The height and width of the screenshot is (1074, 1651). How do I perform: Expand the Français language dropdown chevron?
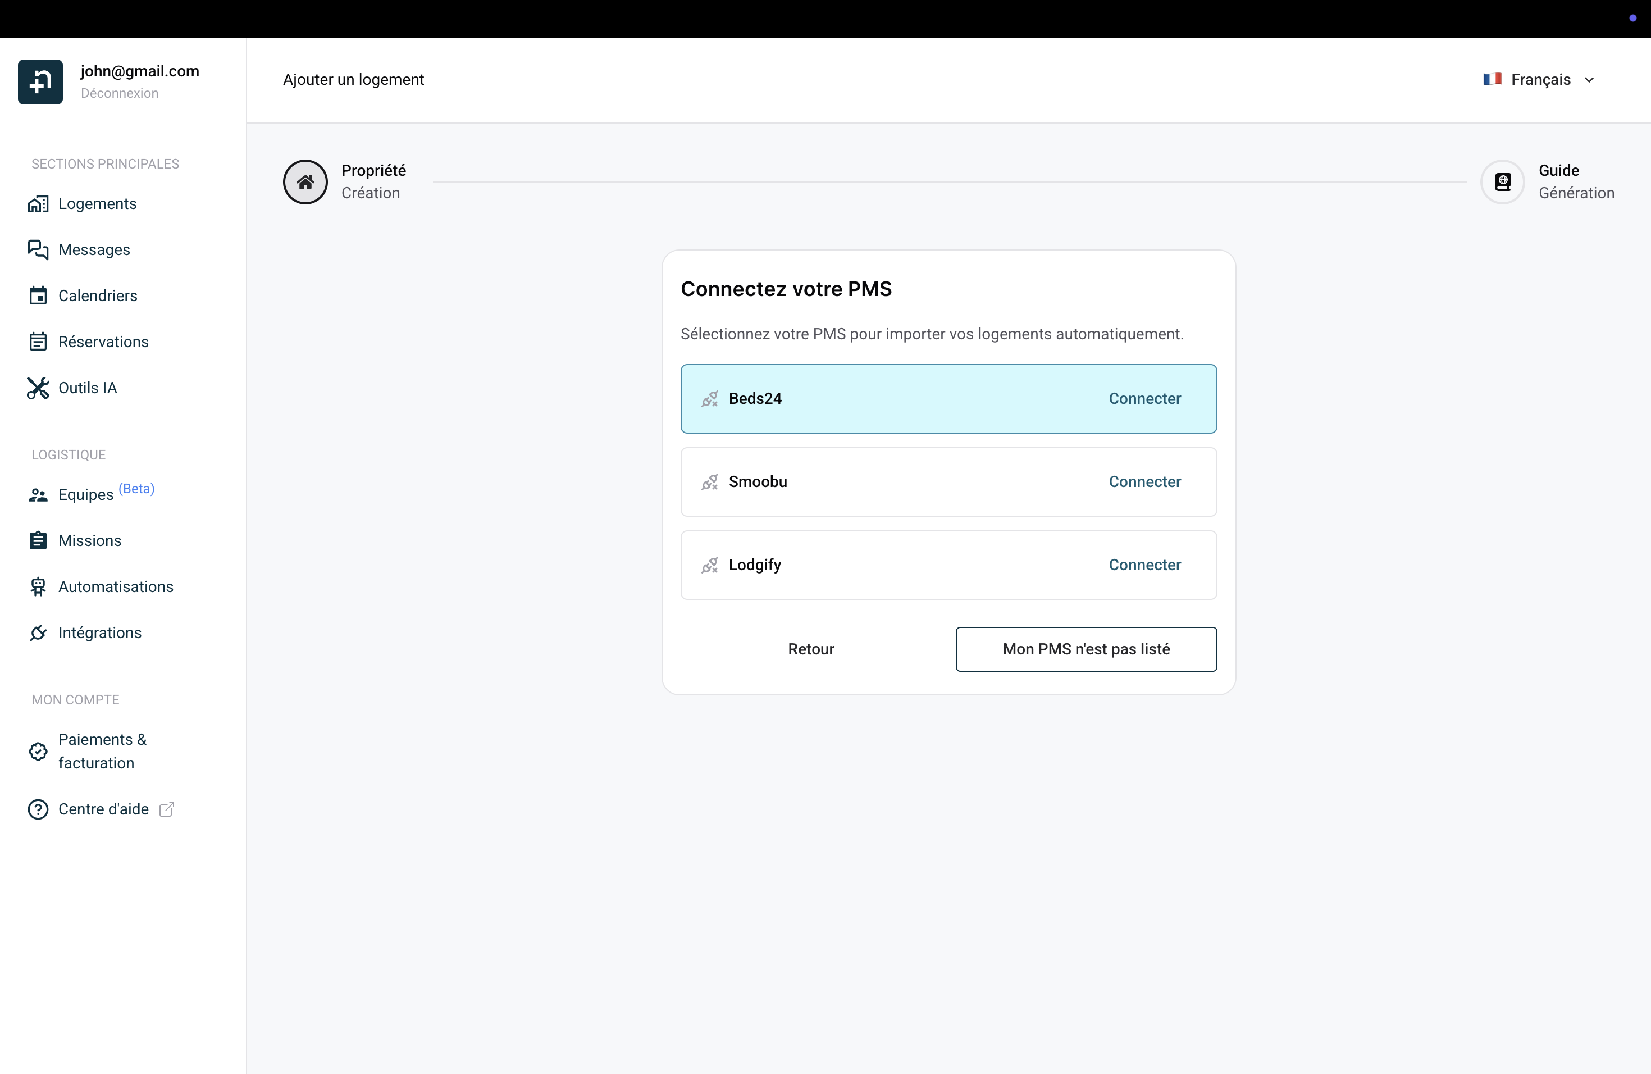(x=1589, y=80)
